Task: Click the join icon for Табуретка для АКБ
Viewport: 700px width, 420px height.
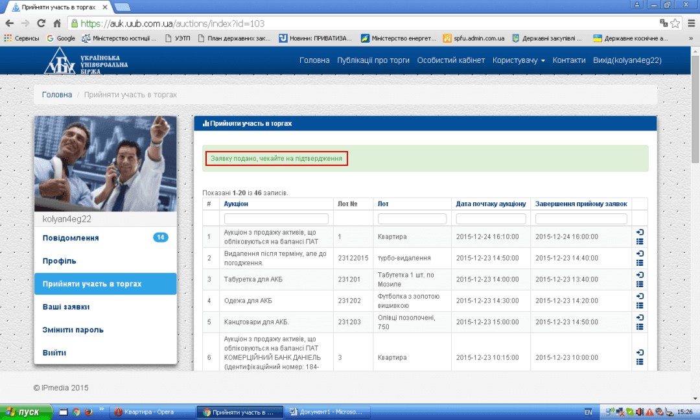Action: click(640, 275)
